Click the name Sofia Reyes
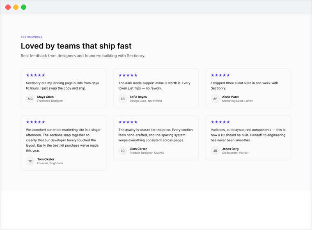The image size is (312, 230). point(138,97)
